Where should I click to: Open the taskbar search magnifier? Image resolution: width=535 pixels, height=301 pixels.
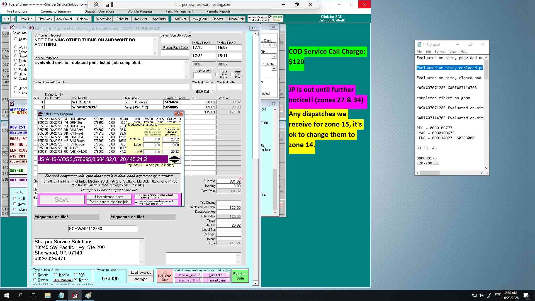pos(20,295)
